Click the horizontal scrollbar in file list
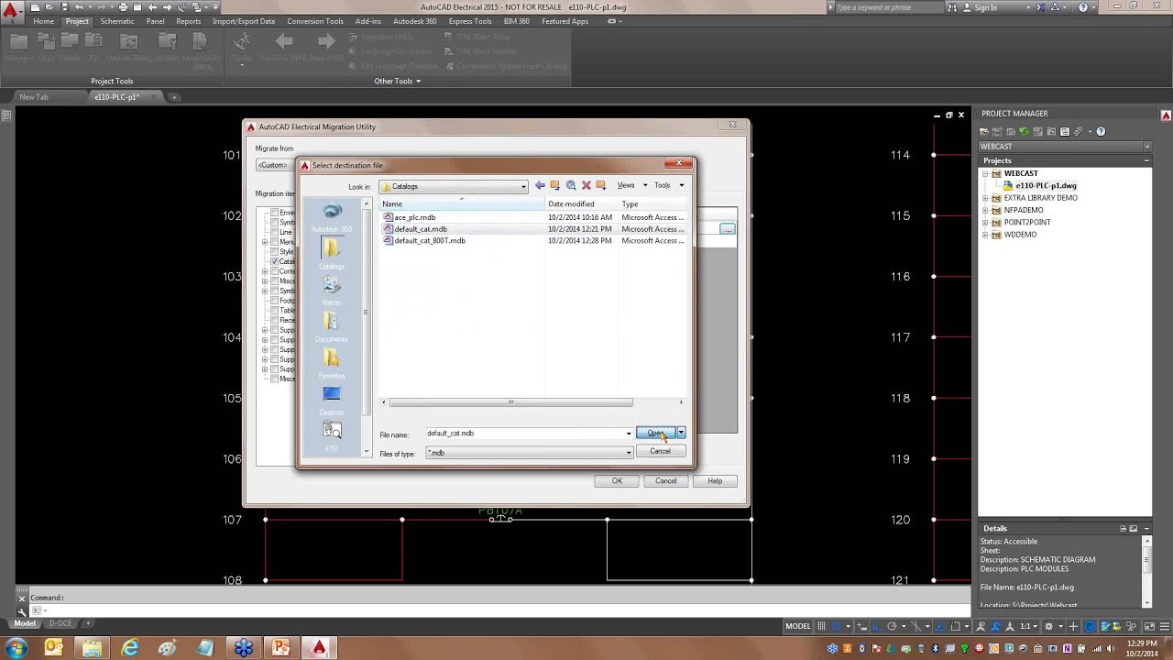Image resolution: width=1173 pixels, height=660 pixels. [510, 402]
